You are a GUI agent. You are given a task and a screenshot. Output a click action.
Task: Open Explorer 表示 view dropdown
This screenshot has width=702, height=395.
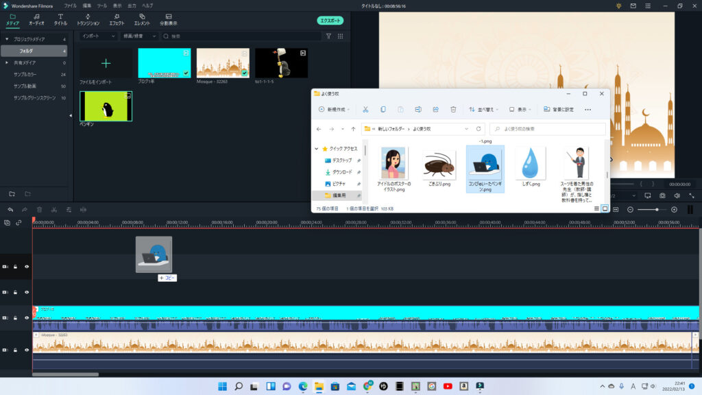tap(520, 109)
